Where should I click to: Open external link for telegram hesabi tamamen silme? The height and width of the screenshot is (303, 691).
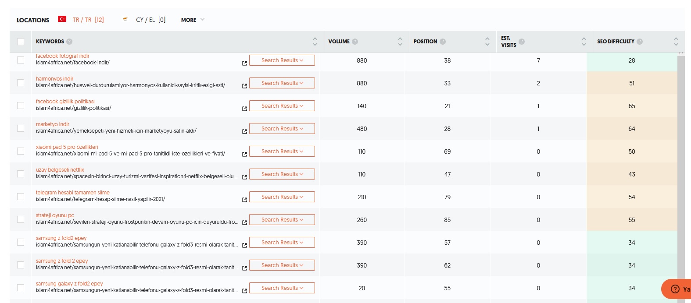244,200
